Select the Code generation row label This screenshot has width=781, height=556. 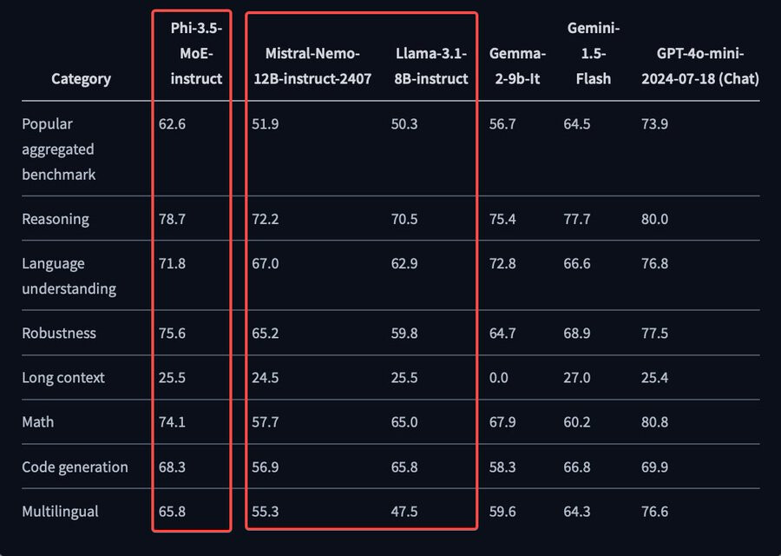click(75, 467)
